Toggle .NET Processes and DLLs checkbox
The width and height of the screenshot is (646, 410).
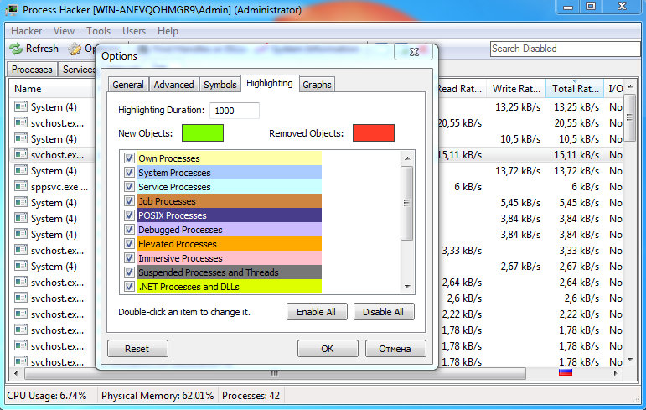pyautogui.click(x=129, y=286)
